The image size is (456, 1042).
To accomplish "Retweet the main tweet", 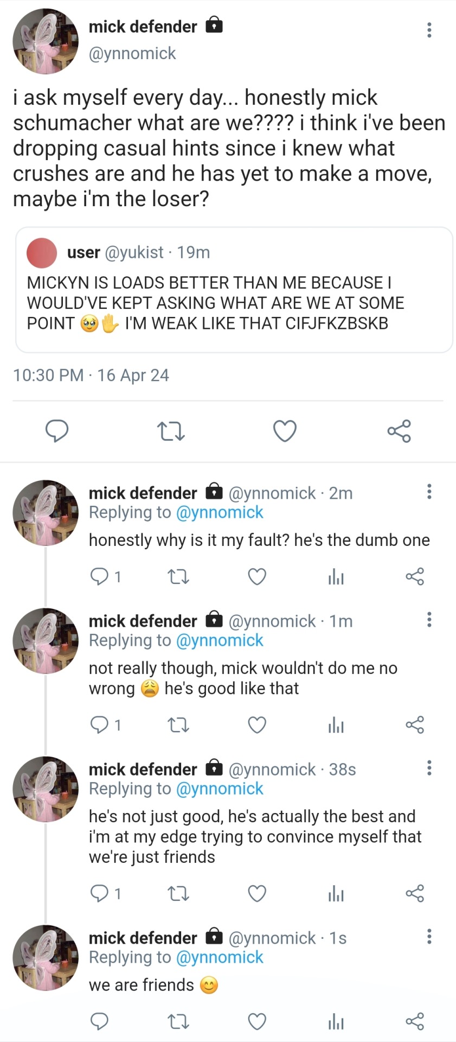I will point(171,431).
